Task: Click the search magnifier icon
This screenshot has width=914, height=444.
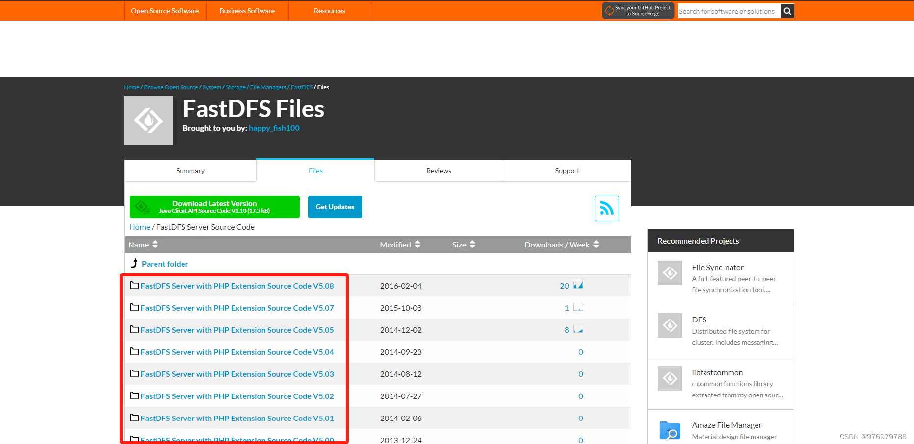Action: click(787, 10)
